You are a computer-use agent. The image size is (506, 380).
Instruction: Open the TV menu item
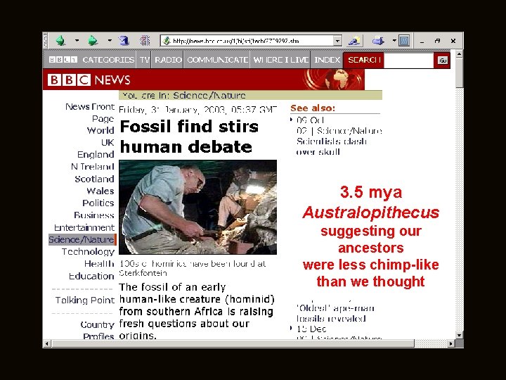145,60
